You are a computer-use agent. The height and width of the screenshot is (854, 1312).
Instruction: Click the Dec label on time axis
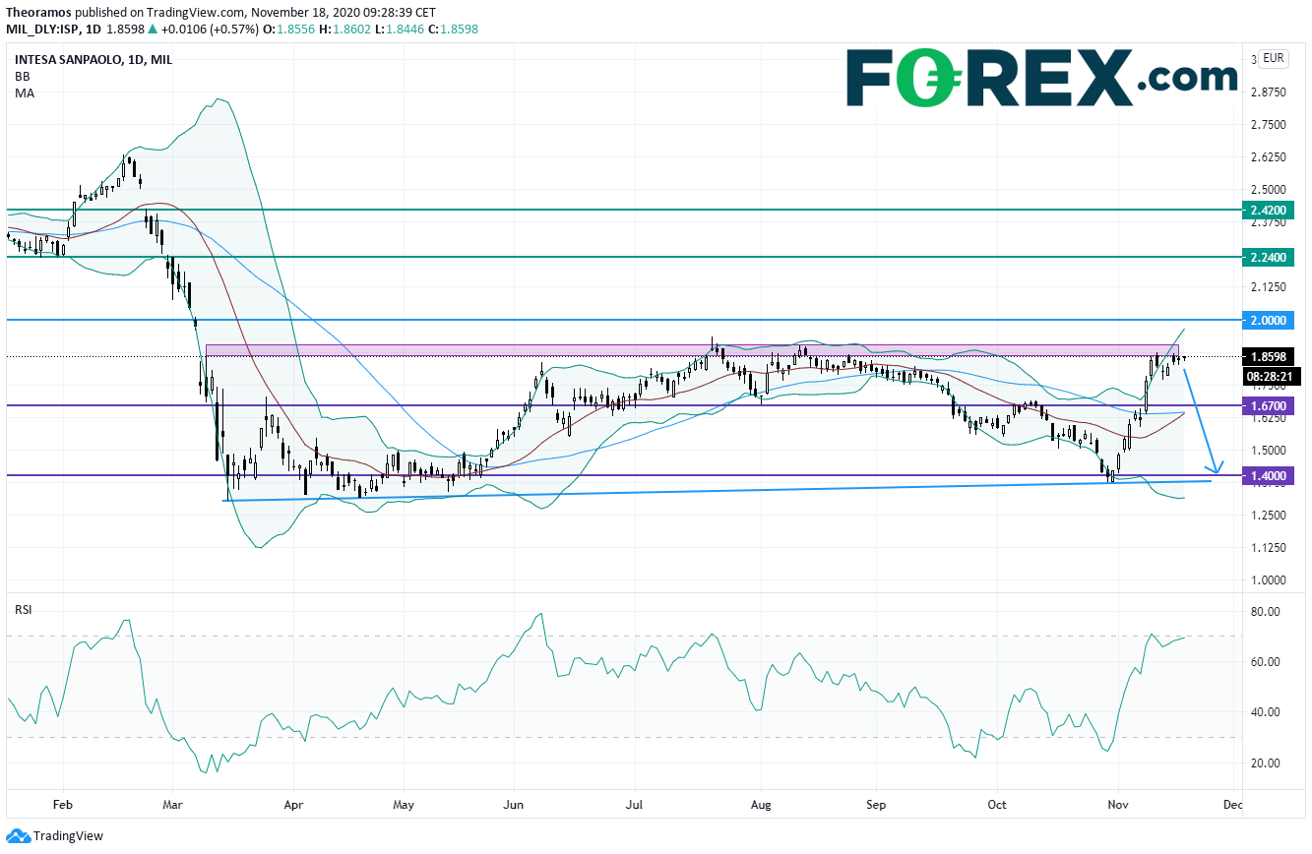1231,804
